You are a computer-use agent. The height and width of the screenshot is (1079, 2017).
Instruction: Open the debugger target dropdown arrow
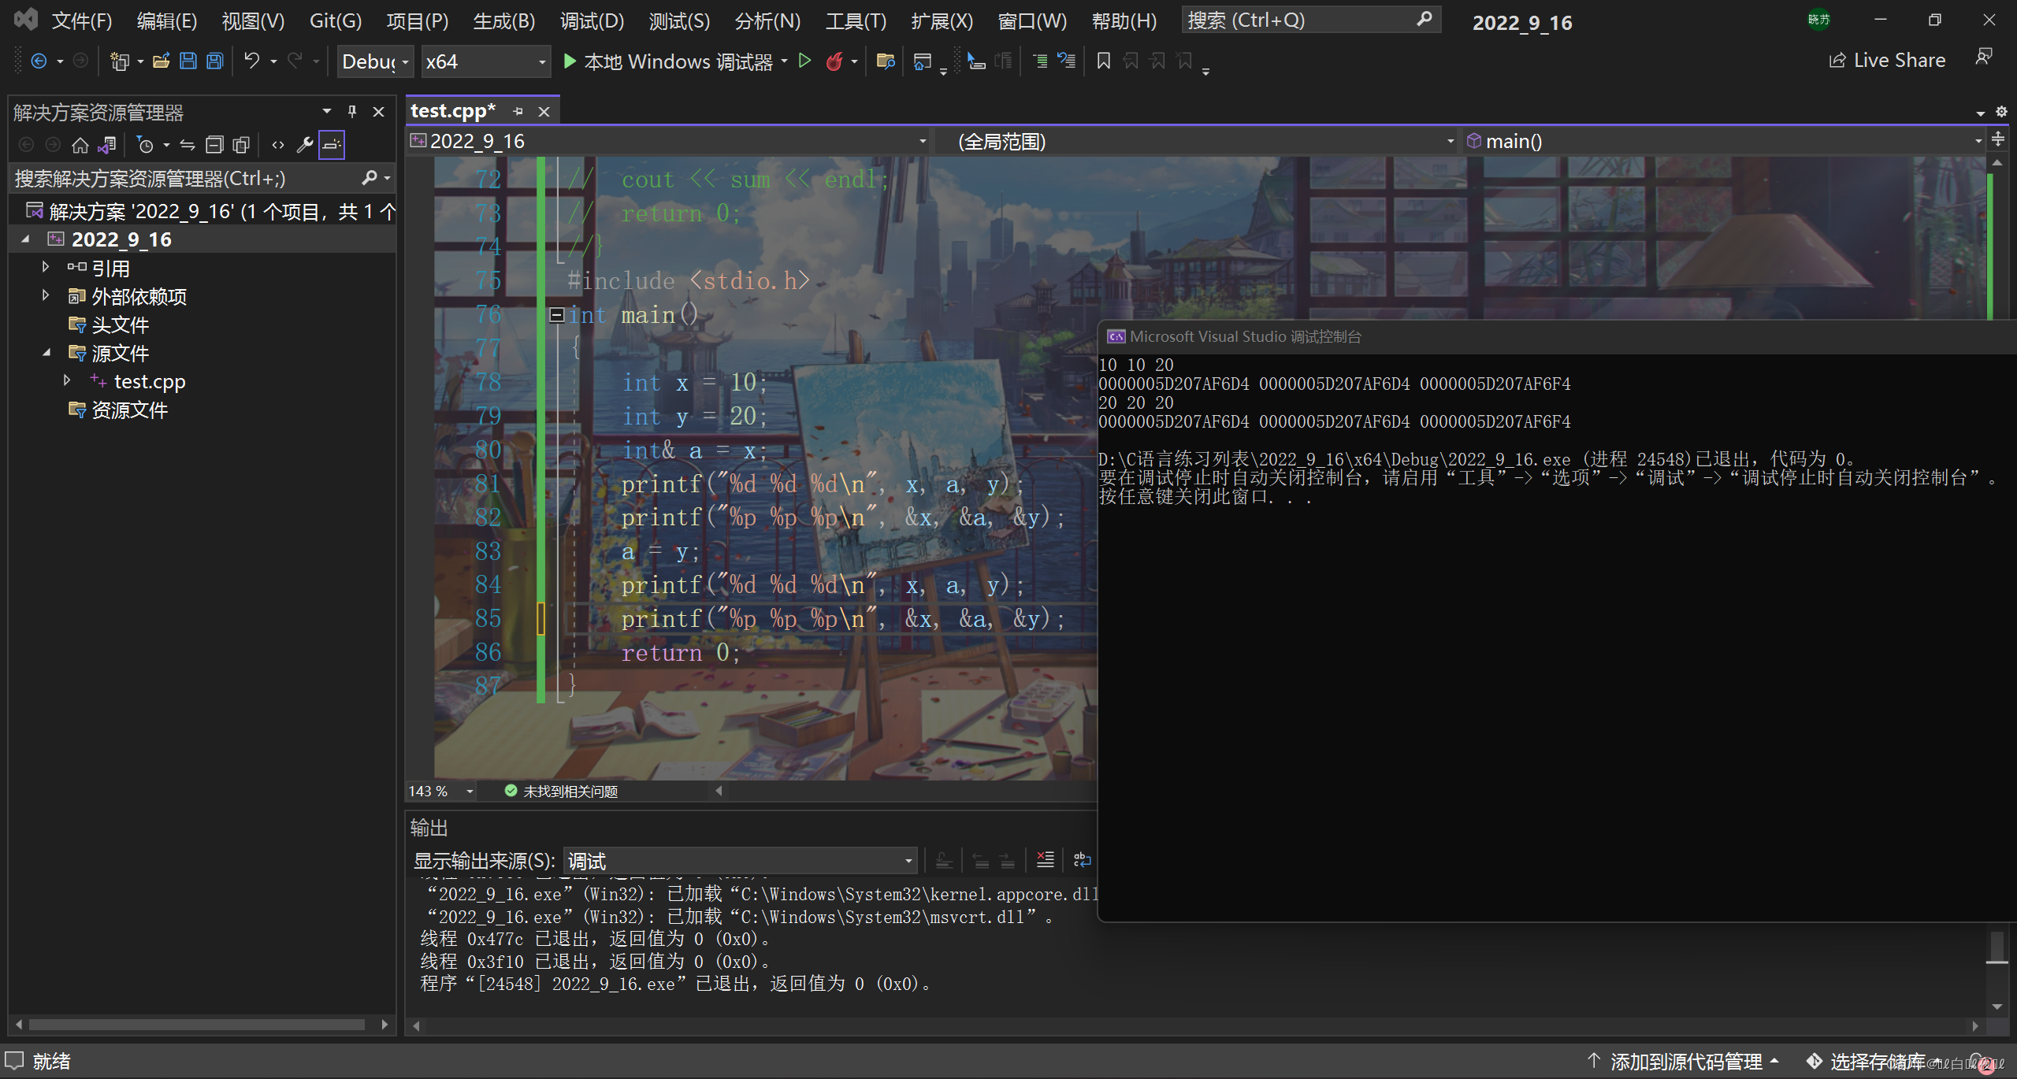pos(784,61)
